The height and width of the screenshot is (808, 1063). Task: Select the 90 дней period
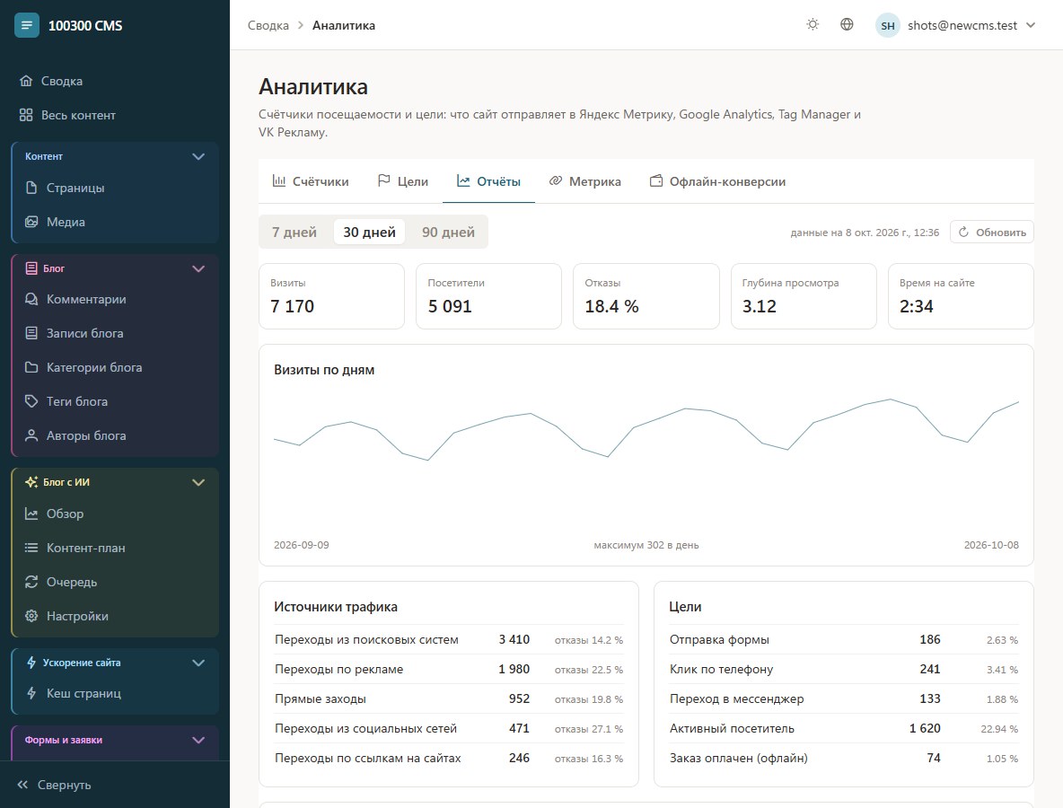(x=448, y=232)
